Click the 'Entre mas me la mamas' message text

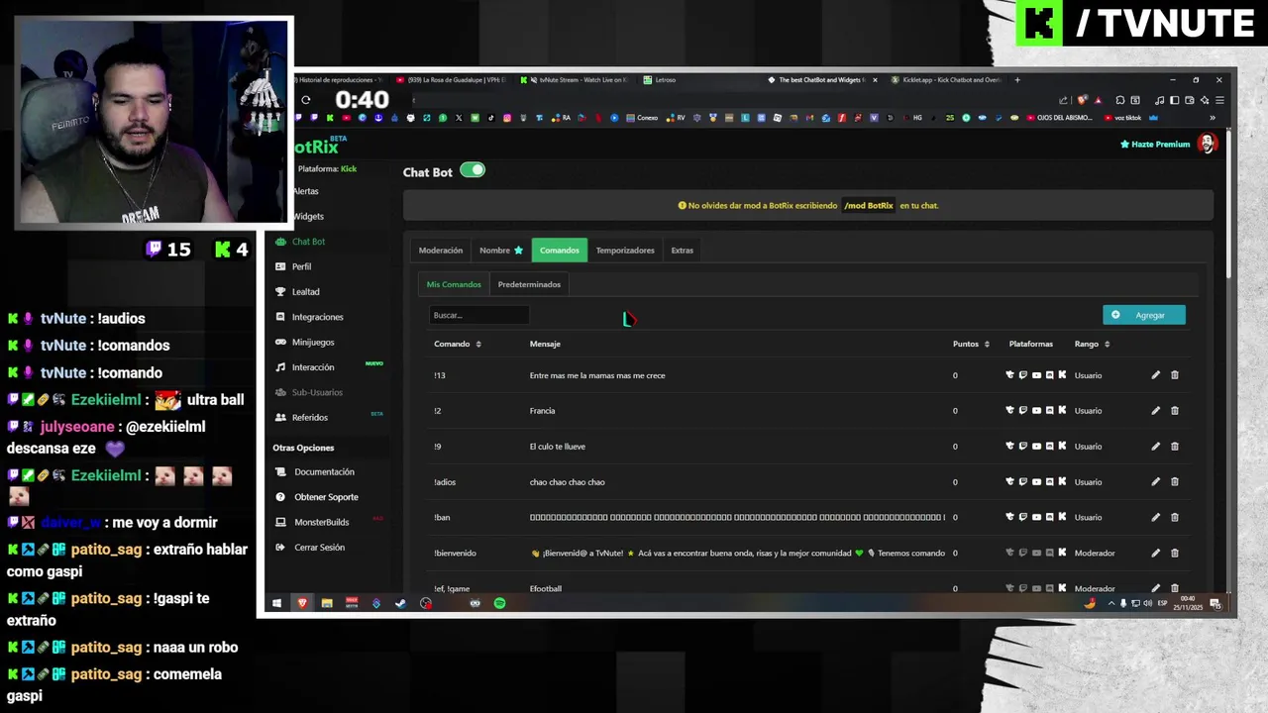[x=597, y=375]
